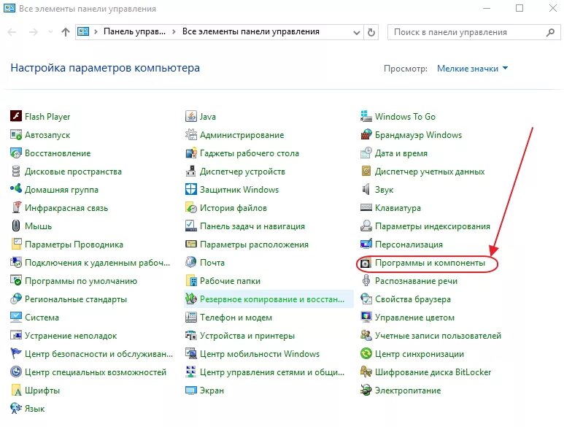Click the Дисковые пространства icon
Screen dimensions: 564x427
[16, 172]
